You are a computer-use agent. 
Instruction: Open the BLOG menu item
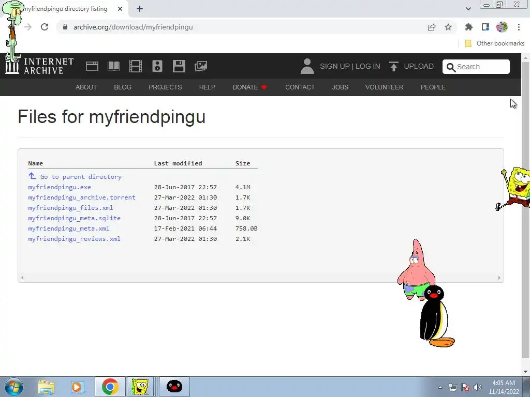pos(123,87)
